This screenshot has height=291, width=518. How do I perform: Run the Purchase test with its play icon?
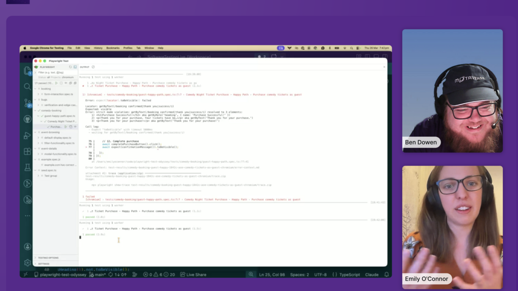(65, 127)
